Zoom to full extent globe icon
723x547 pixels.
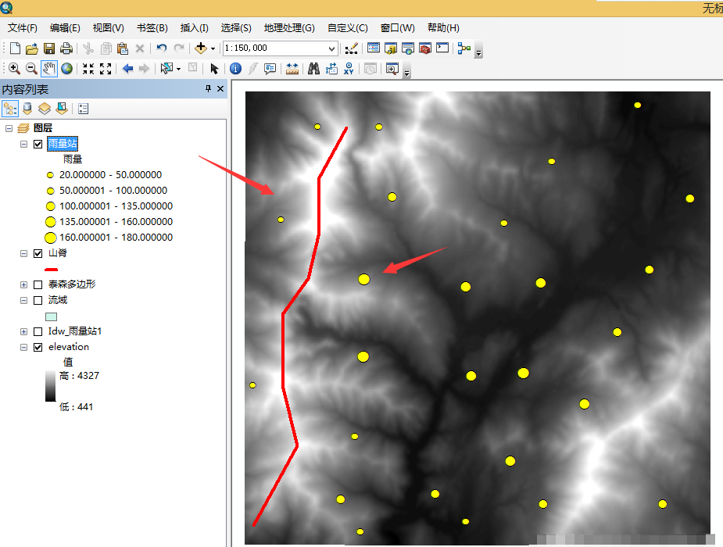[x=67, y=69]
